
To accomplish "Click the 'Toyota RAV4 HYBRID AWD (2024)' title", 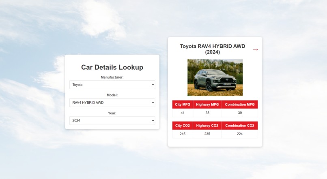I will (213, 49).
